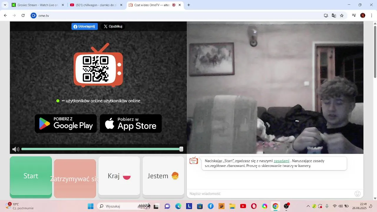Launch Opera browser from the taskbar
The width and height of the screenshot is (377, 212).
pyautogui.click(x=254, y=206)
